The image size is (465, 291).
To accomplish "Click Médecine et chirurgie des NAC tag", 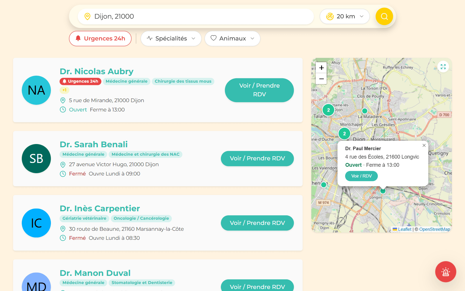I will [x=146, y=154].
